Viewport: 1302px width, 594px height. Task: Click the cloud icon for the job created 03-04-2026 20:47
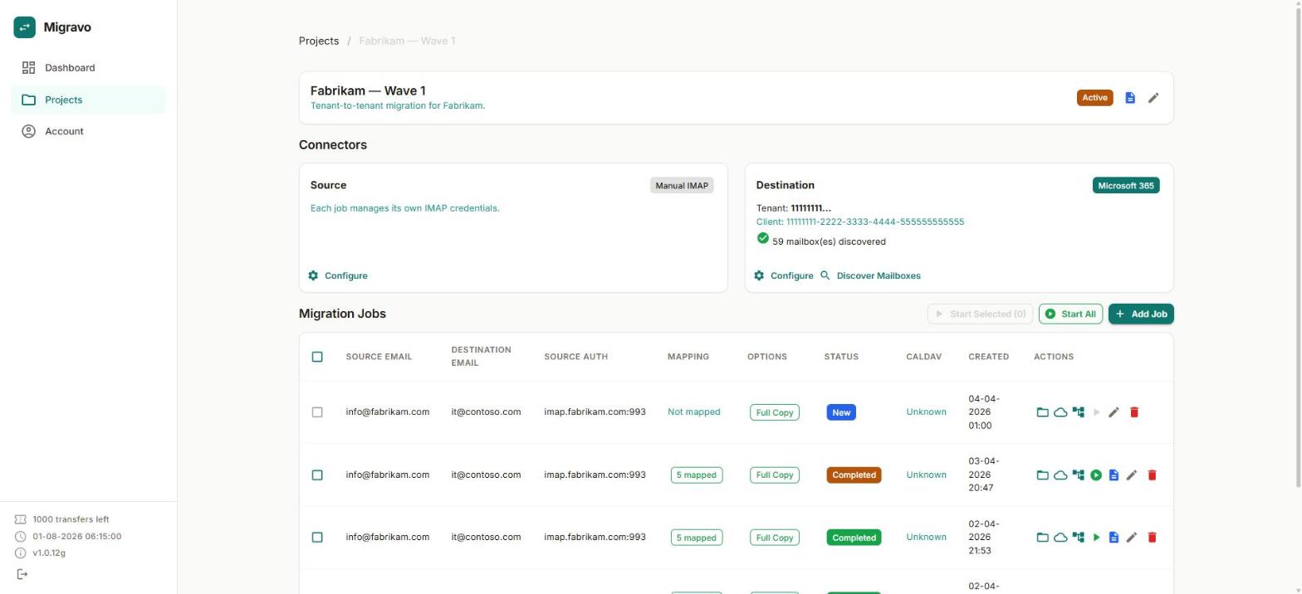point(1060,475)
